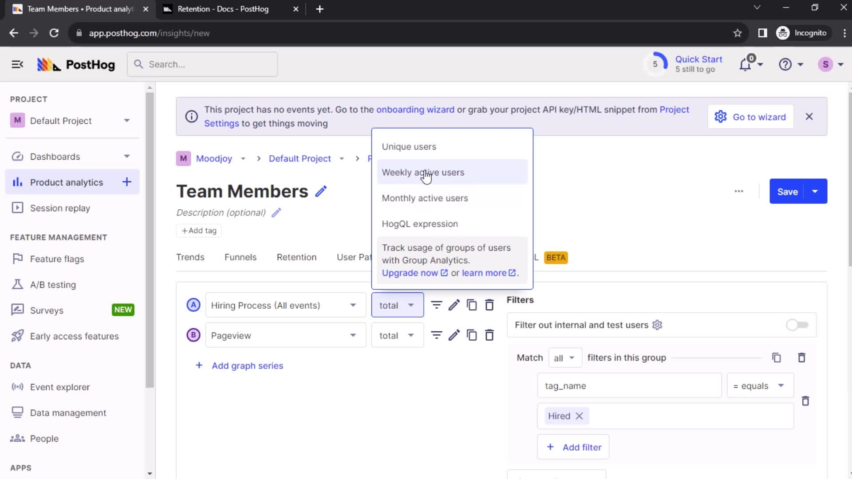Select Monthly active users option

tap(425, 198)
